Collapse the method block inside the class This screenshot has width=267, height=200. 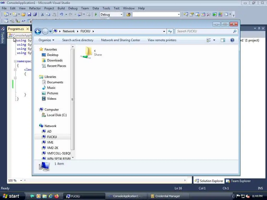tap(15, 78)
